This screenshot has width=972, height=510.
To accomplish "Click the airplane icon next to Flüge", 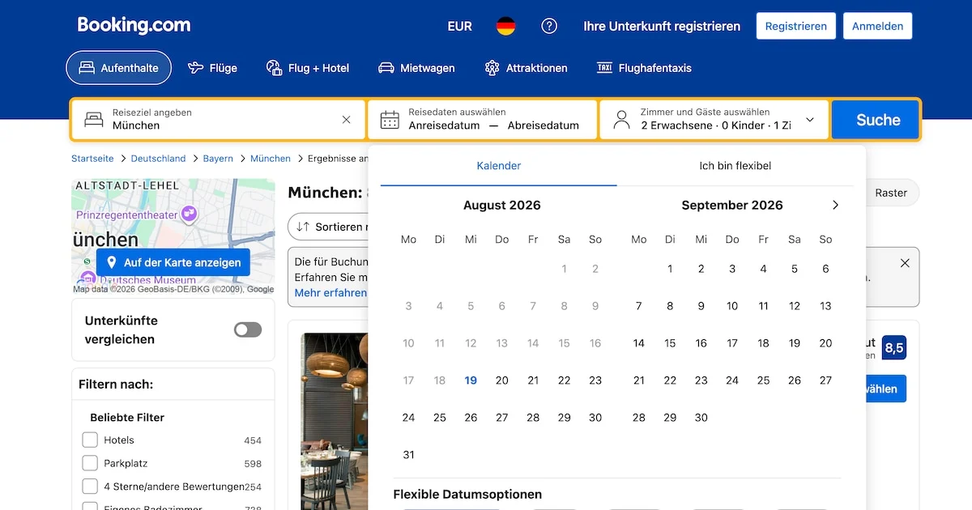I will point(195,68).
